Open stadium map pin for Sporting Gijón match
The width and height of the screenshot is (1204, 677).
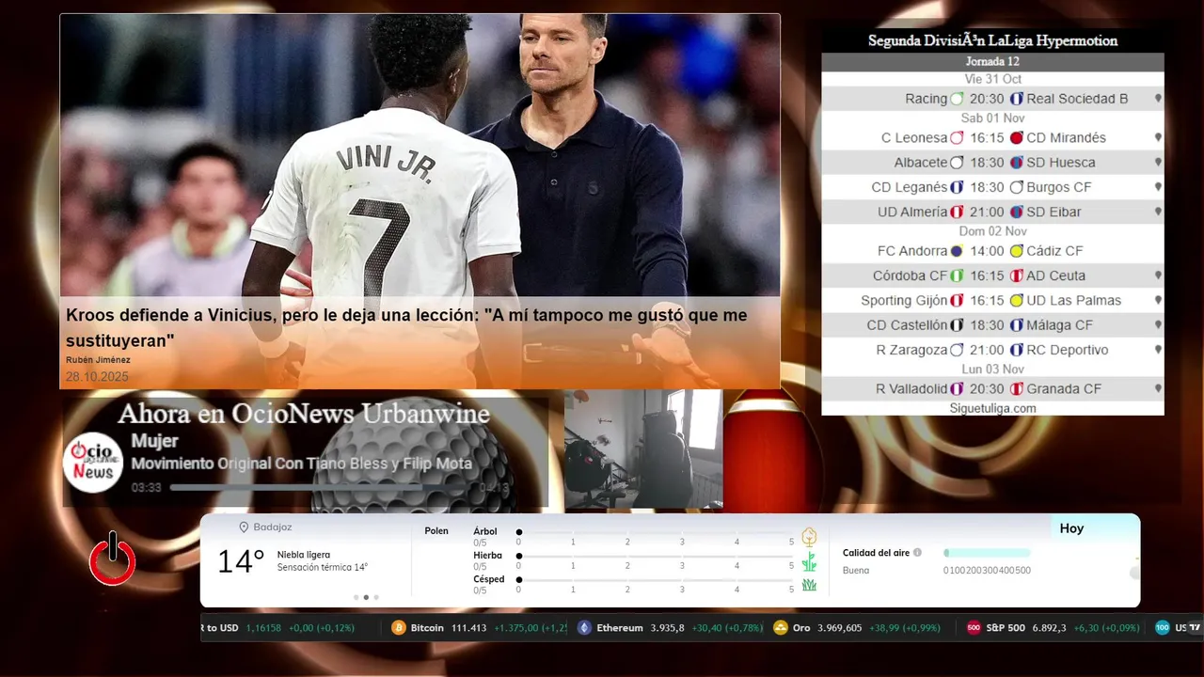(1158, 300)
